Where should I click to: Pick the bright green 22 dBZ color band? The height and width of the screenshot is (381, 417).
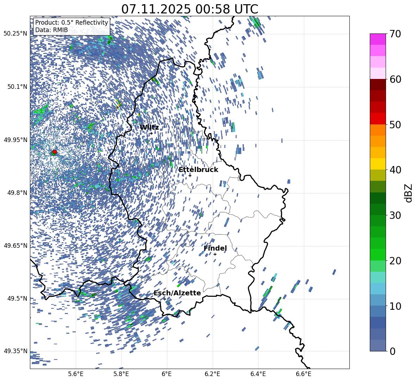(378, 254)
